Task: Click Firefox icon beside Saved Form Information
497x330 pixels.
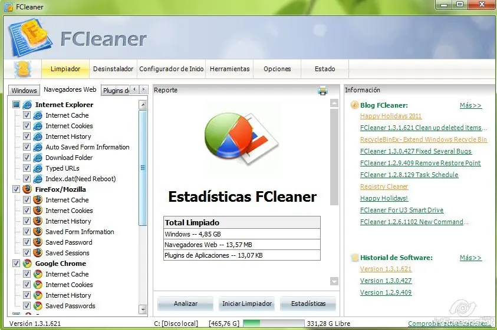Action: point(38,232)
